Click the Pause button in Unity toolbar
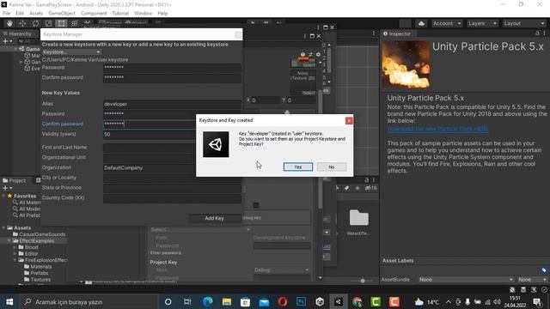The height and width of the screenshot is (309, 550). tap(266, 23)
